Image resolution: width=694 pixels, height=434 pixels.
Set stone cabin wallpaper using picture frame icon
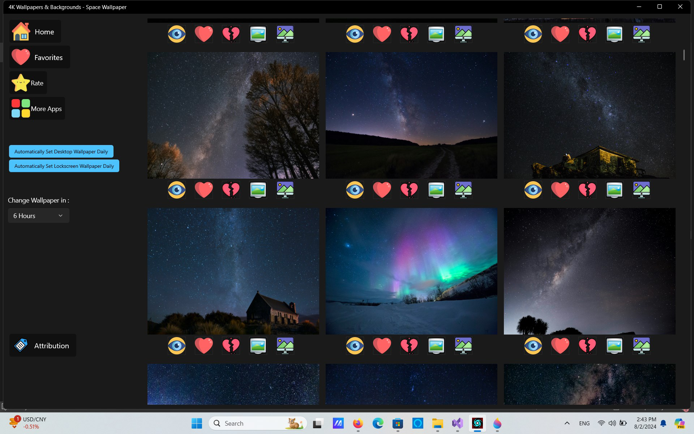point(614,190)
